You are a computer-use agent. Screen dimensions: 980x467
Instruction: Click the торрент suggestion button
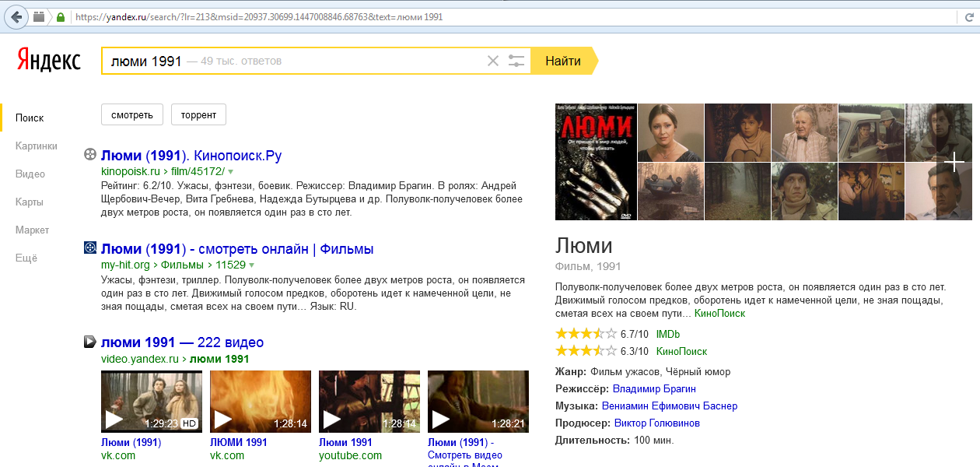point(198,114)
